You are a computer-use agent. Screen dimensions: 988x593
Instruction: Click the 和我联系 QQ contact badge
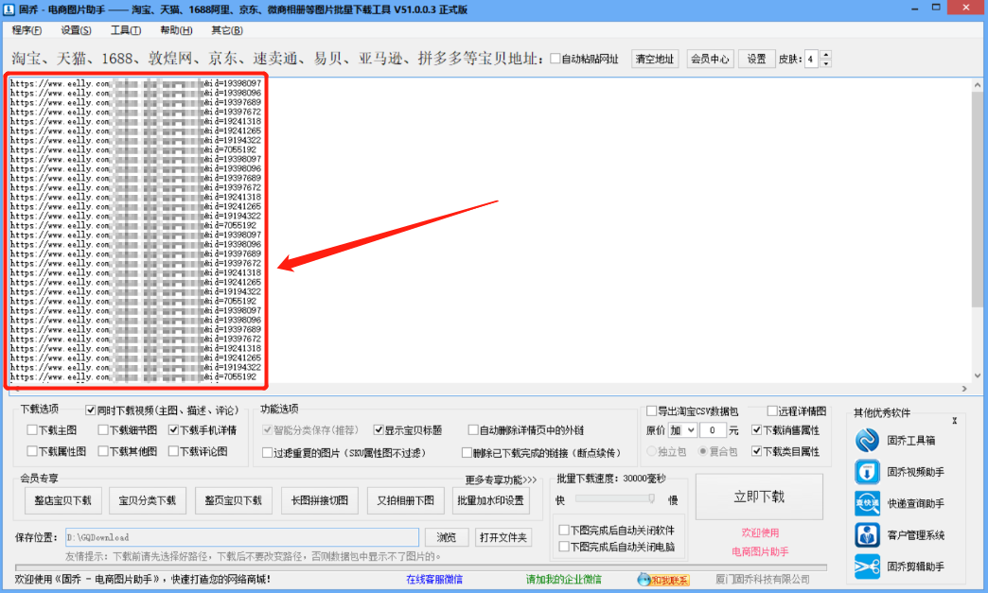[663, 579]
